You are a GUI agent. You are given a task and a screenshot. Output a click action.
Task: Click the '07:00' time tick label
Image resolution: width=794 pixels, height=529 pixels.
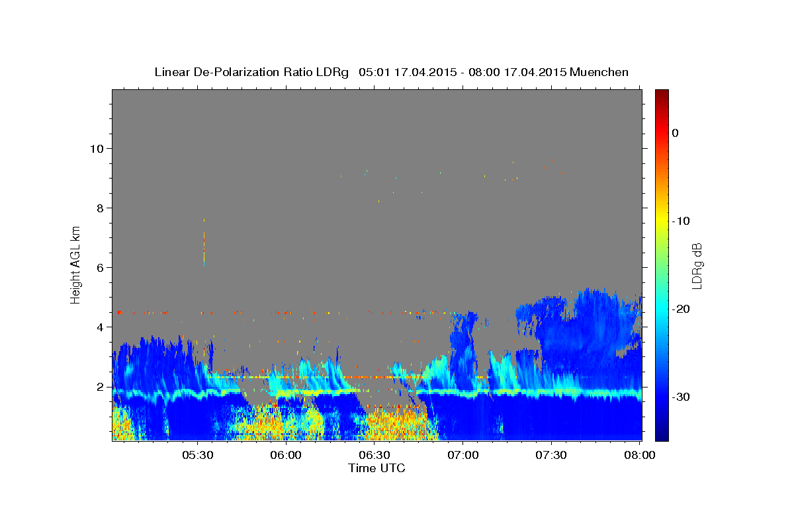(463, 455)
